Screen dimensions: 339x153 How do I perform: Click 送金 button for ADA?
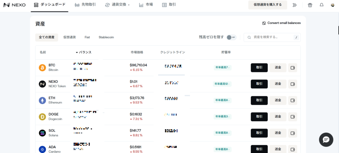(x=278, y=149)
